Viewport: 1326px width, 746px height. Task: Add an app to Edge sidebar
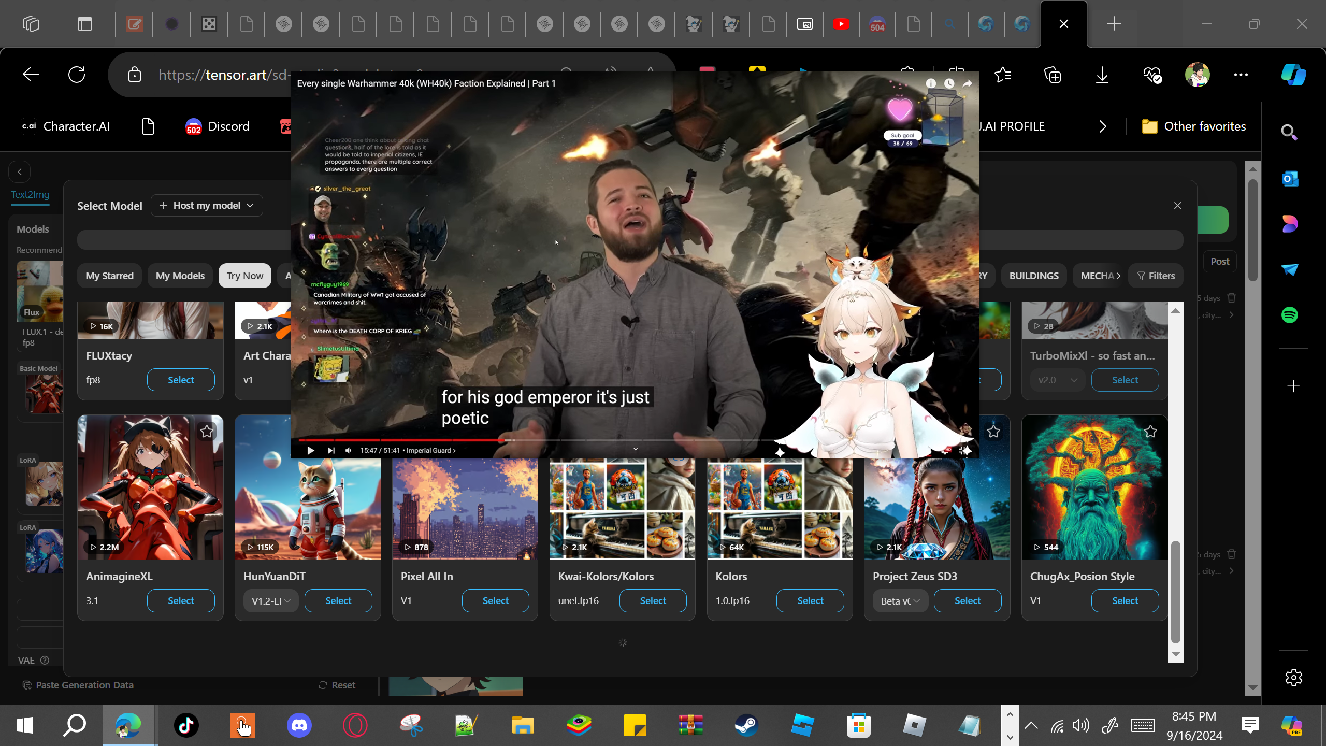tap(1293, 386)
